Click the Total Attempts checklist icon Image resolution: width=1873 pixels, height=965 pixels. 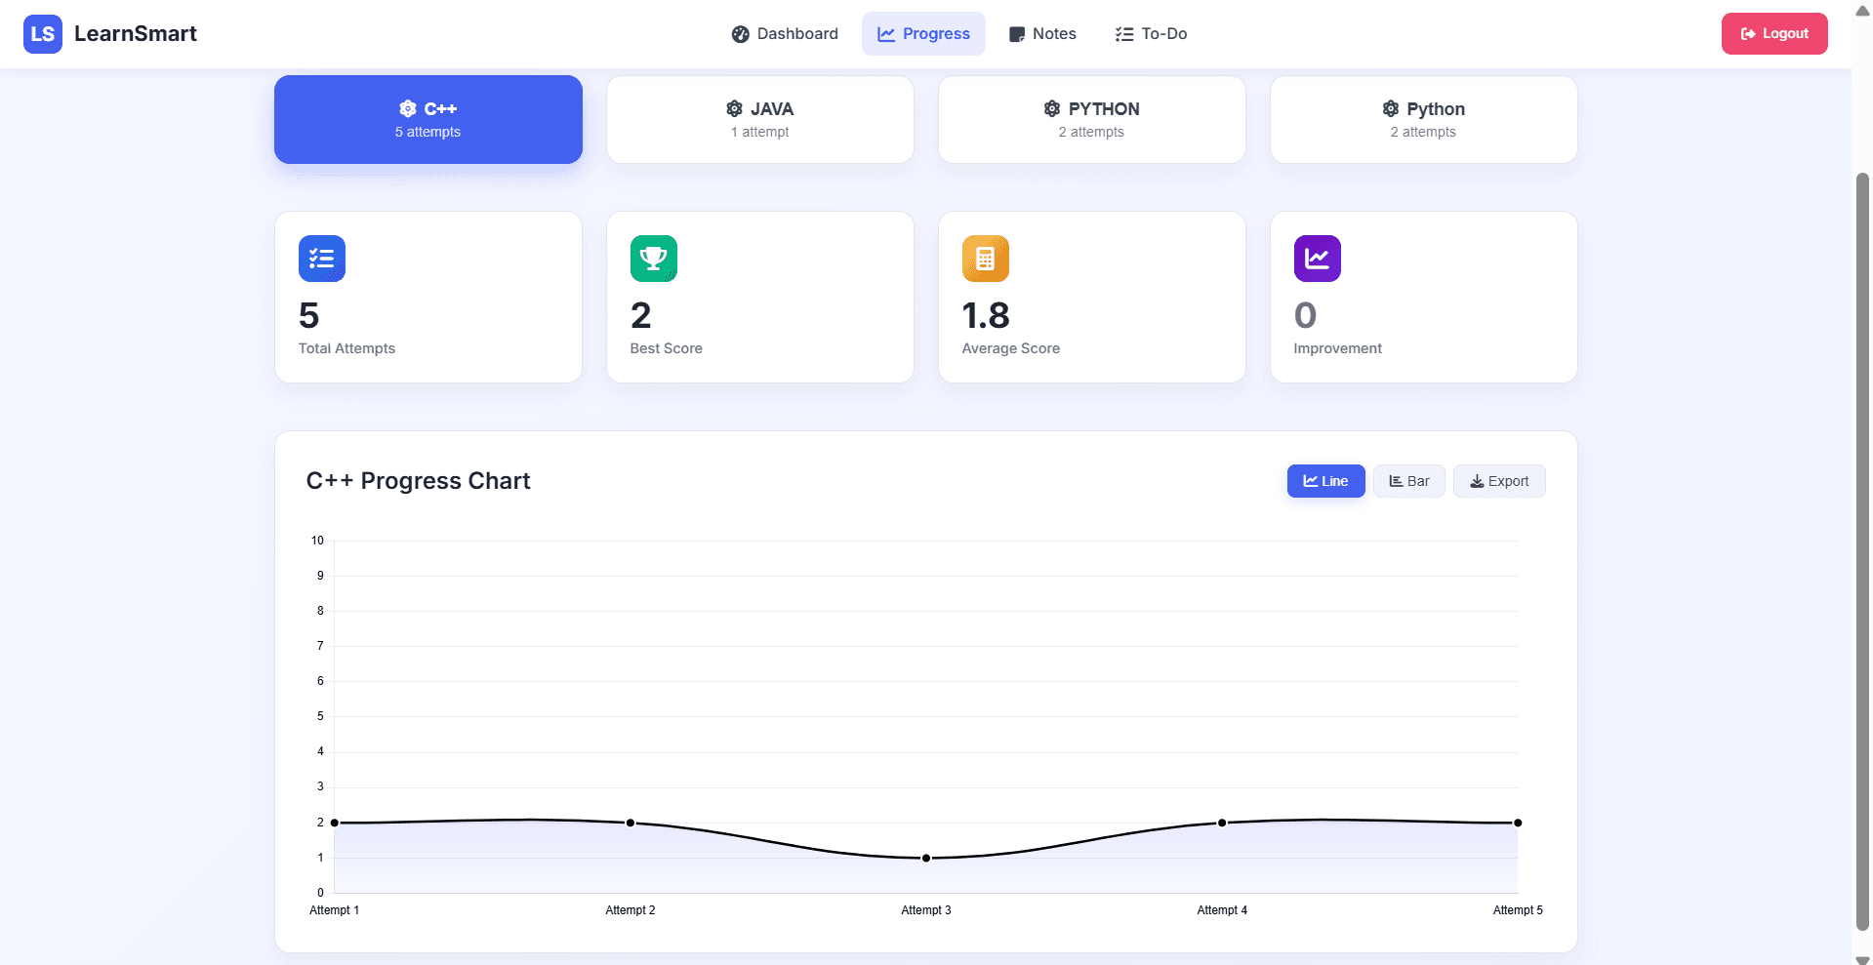322,259
